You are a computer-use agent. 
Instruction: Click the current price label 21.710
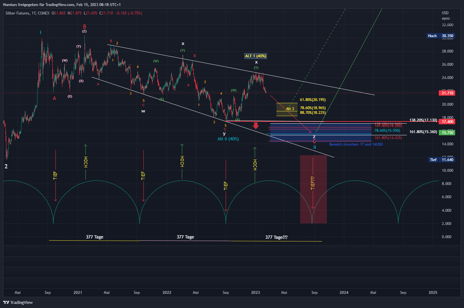[x=447, y=93]
